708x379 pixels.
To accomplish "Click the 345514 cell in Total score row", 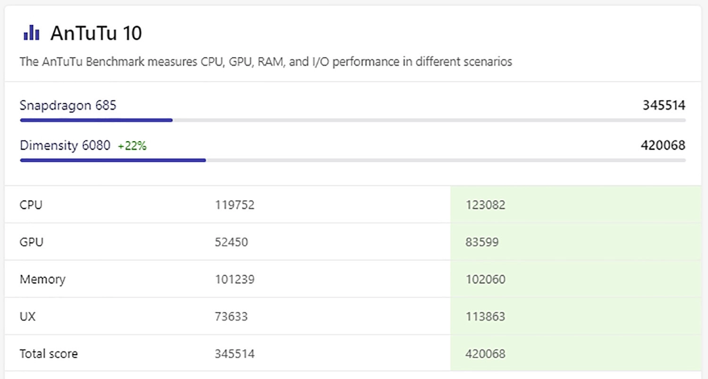I will pos(235,354).
